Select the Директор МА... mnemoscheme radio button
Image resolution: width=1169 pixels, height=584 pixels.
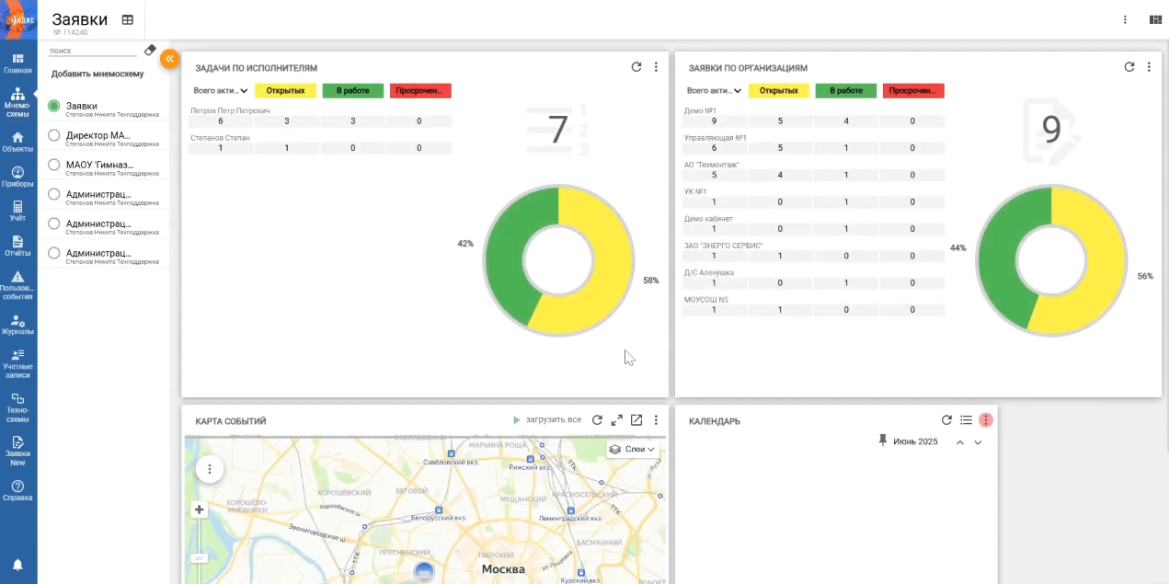[54, 136]
